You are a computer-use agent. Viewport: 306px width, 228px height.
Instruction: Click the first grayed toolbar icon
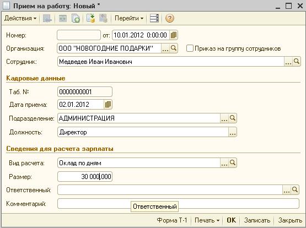tap(47, 19)
